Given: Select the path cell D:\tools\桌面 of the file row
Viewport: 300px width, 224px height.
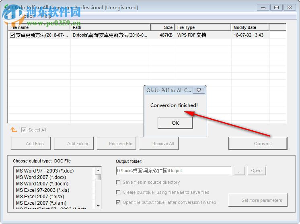Looking at the screenshot, I should [x=110, y=35].
